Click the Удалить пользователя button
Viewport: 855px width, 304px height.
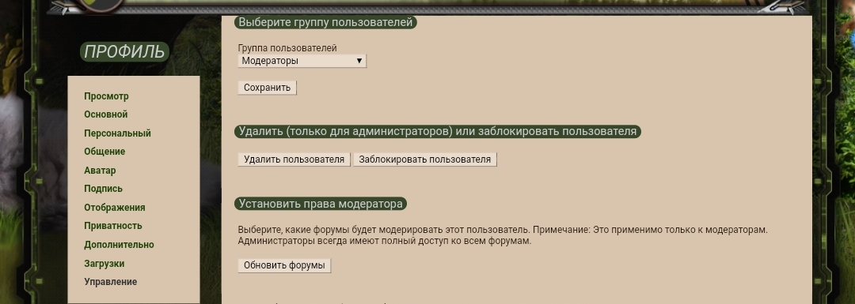294,160
